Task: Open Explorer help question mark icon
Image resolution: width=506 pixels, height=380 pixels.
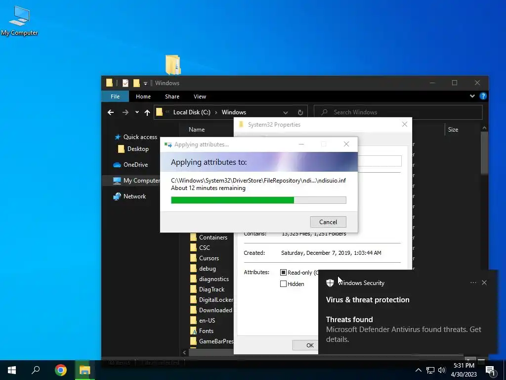Action: click(483, 96)
